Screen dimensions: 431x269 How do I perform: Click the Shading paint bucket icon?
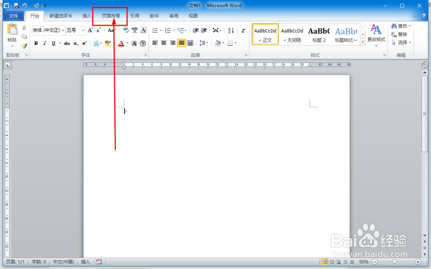coord(218,43)
